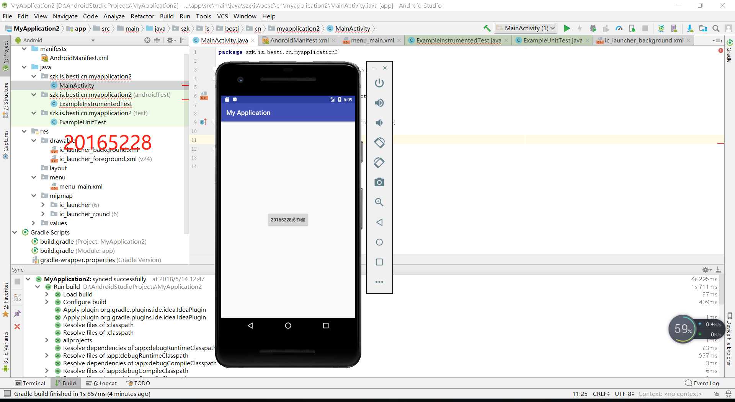Click the Search Everywhere magnifier icon
The height and width of the screenshot is (402, 735).
pyautogui.click(x=716, y=28)
